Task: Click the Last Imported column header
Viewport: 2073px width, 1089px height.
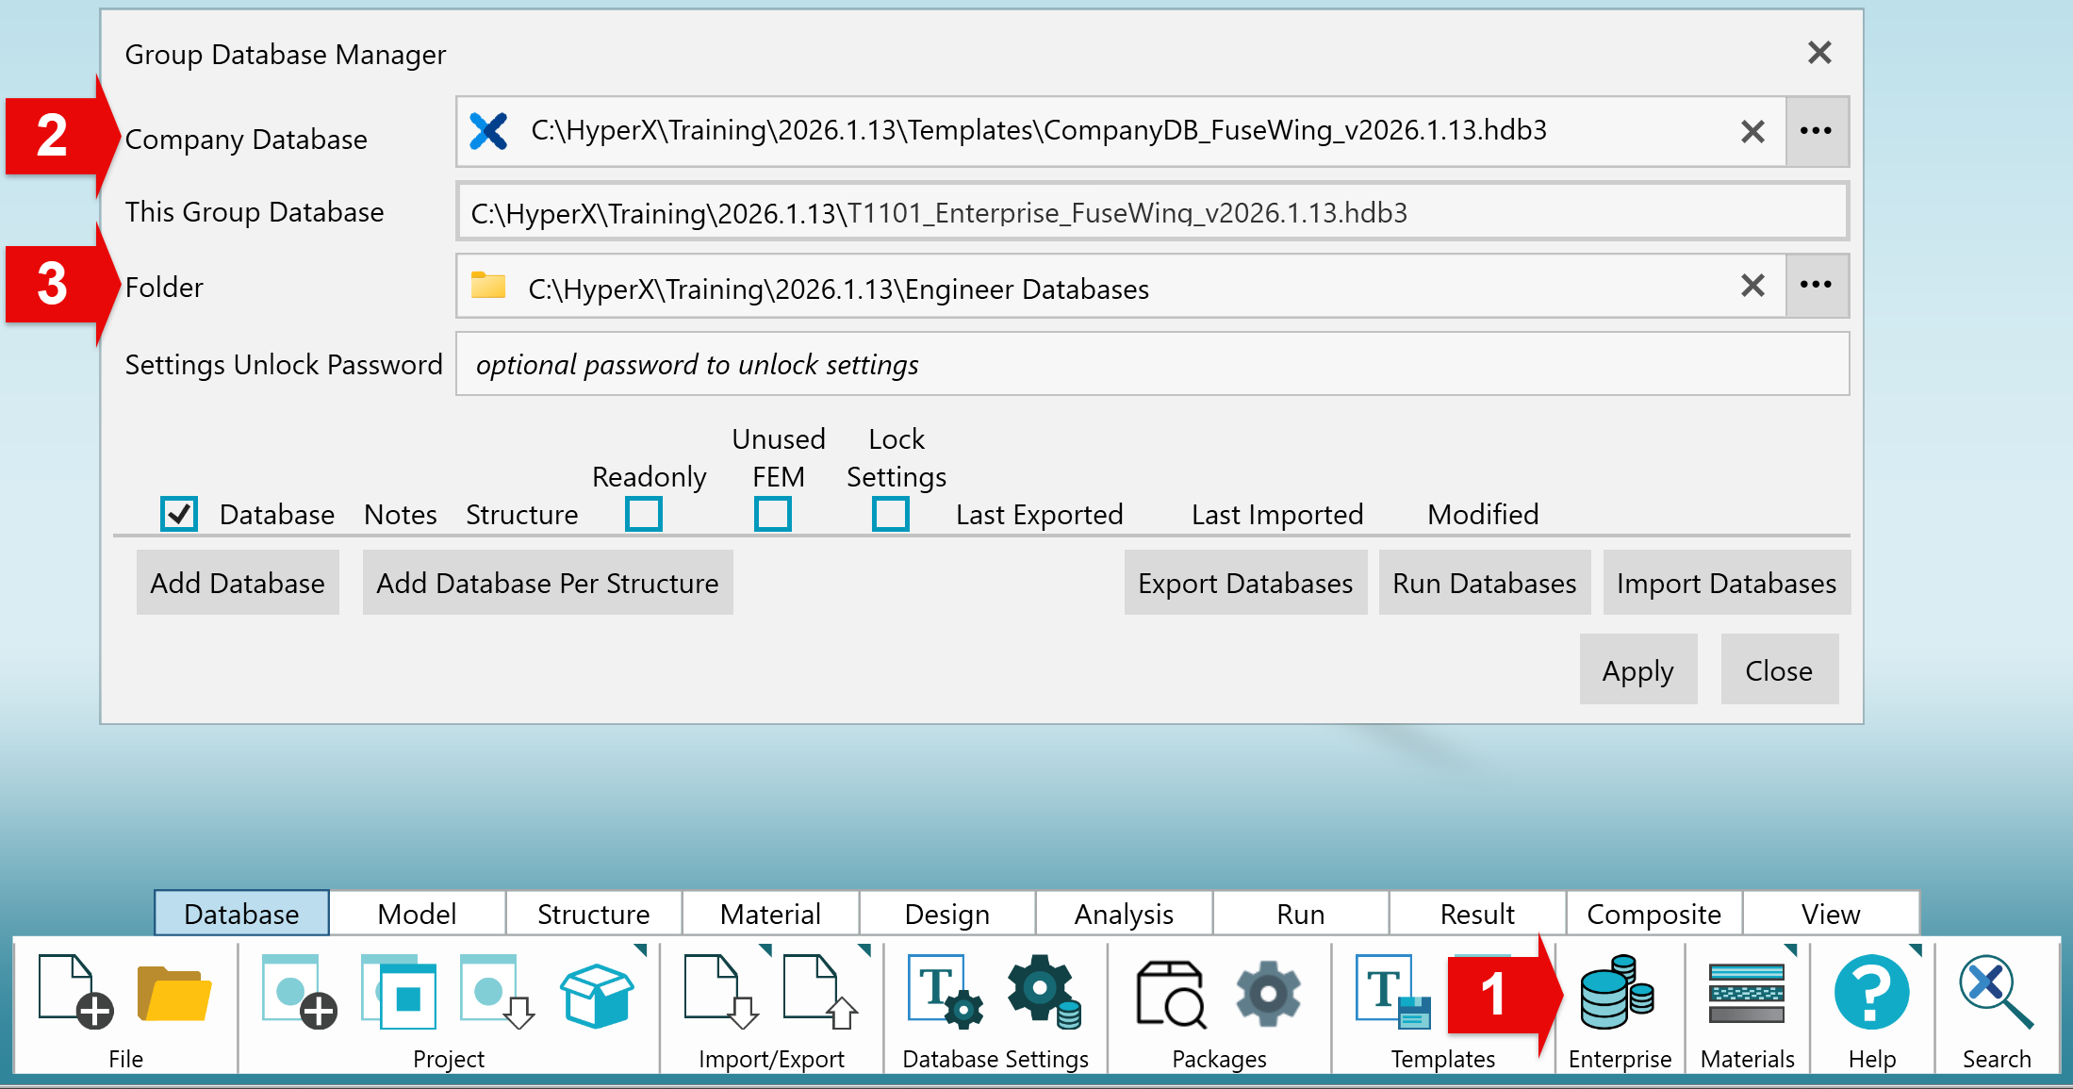Action: point(1277,514)
